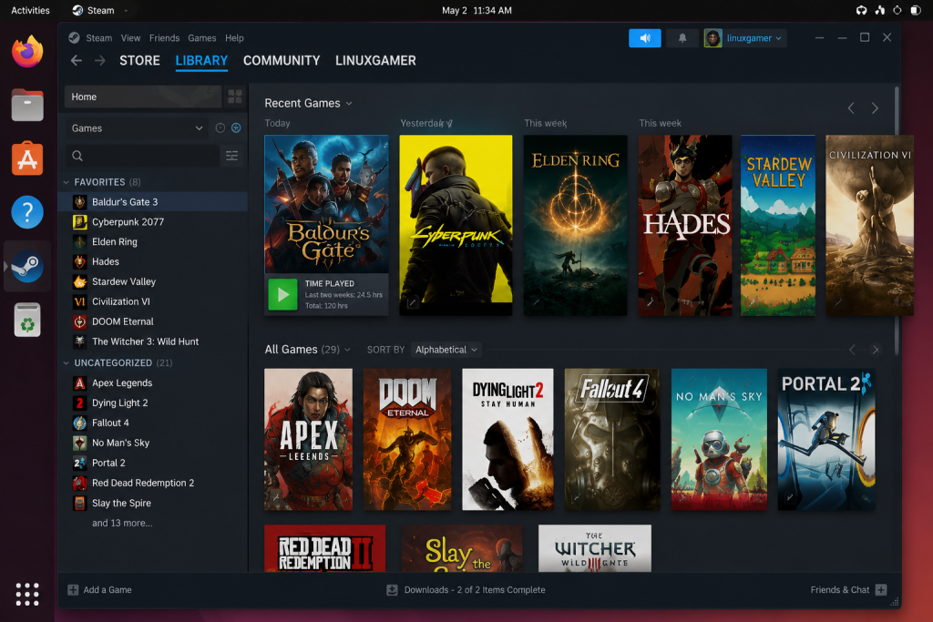Click the Add a Game plus icon

(x=73, y=590)
